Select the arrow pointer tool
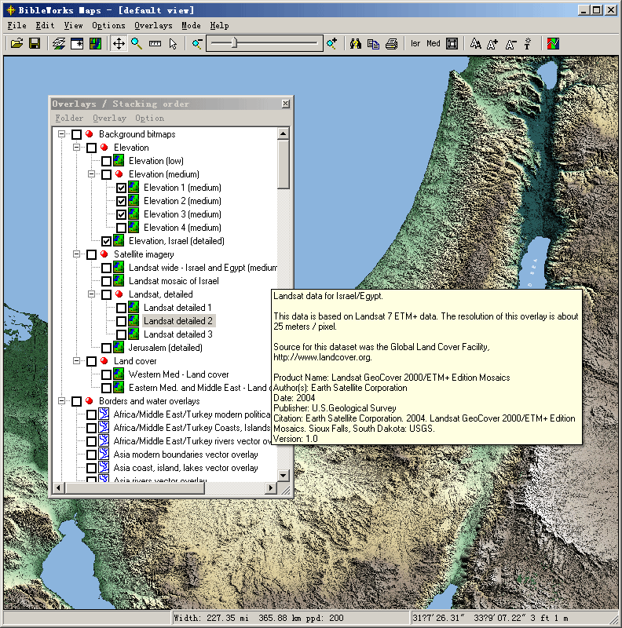Image resolution: width=622 pixels, height=628 pixels. [x=173, y=43]
